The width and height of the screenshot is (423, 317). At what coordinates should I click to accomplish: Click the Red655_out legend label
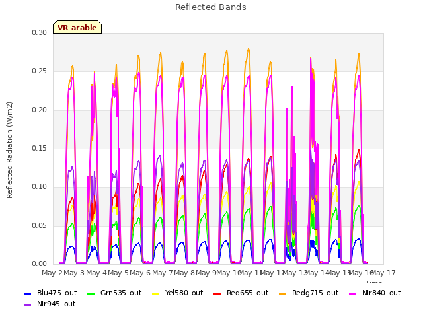click(247, 293)
